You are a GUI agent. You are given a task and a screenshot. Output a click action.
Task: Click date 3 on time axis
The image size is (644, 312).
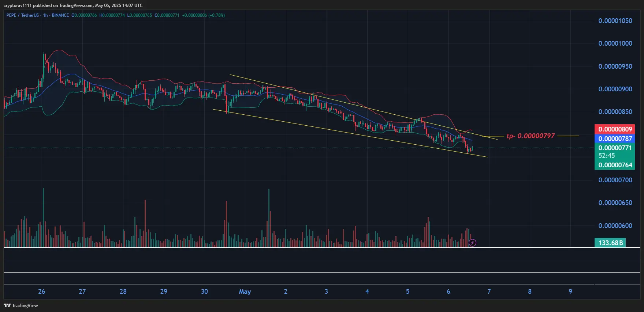click(x=326, y=292)
